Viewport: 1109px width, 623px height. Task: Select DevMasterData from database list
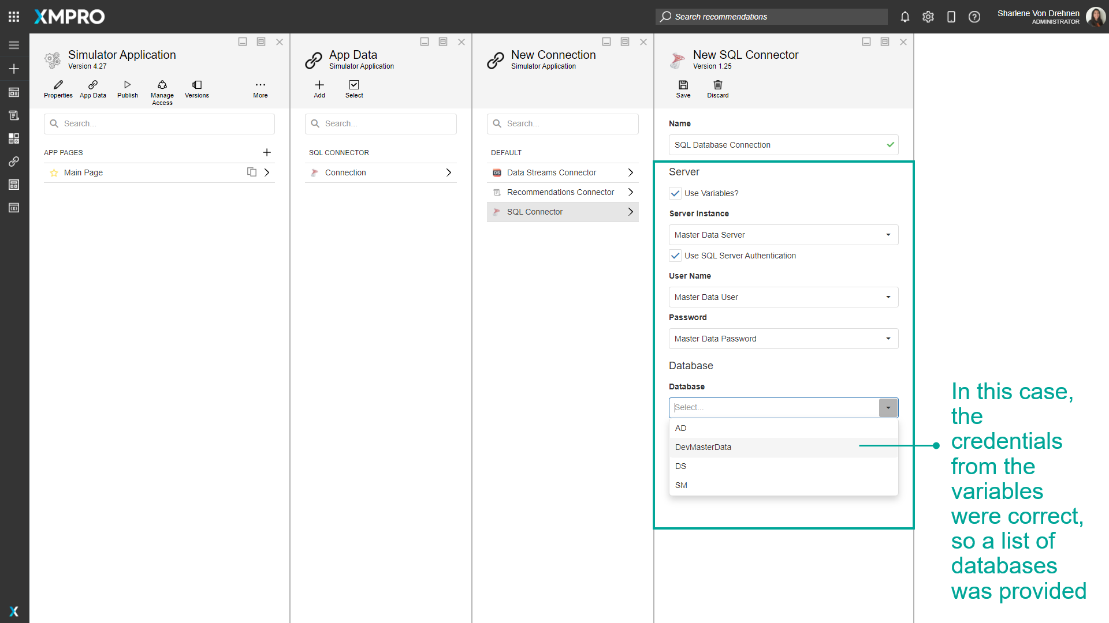(x=703, y=447)
